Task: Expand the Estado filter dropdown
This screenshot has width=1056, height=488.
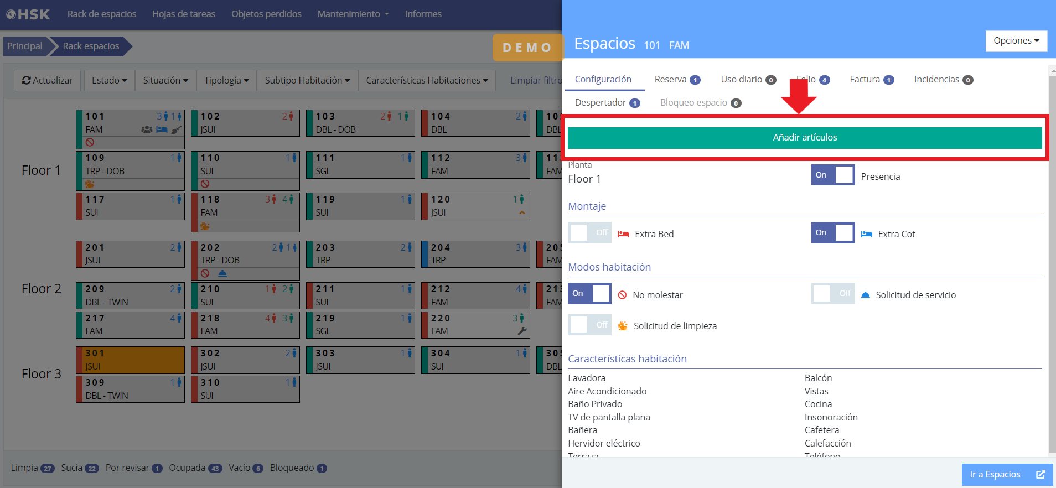Action: [109, 81]
